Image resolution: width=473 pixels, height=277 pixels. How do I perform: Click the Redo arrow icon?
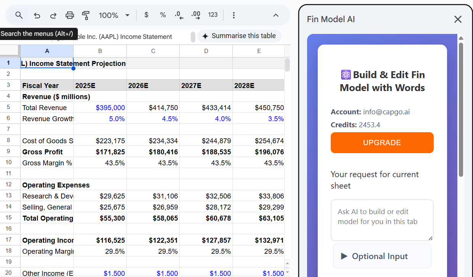[53, 15]
